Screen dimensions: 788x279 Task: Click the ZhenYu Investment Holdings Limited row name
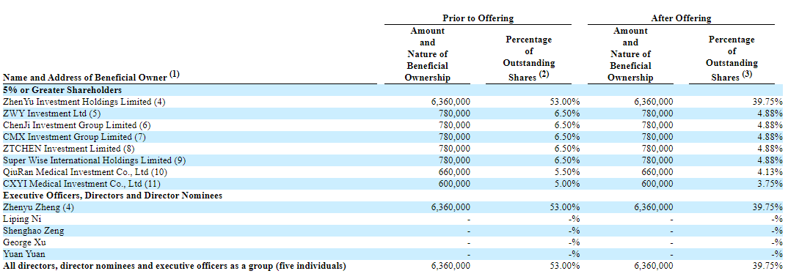[x=84, y=102]
